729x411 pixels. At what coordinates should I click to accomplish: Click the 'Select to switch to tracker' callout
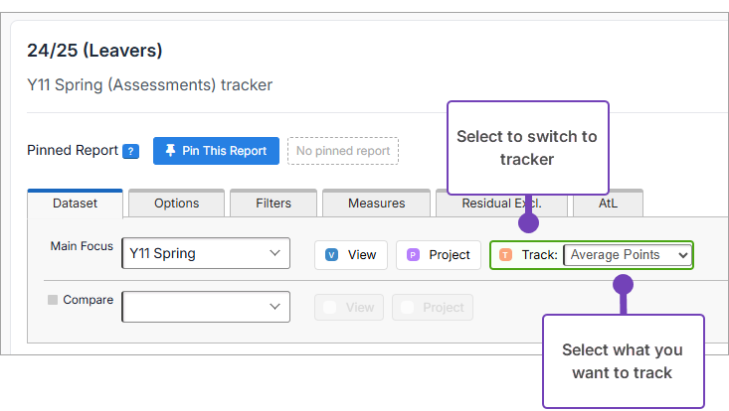point(527,147)
